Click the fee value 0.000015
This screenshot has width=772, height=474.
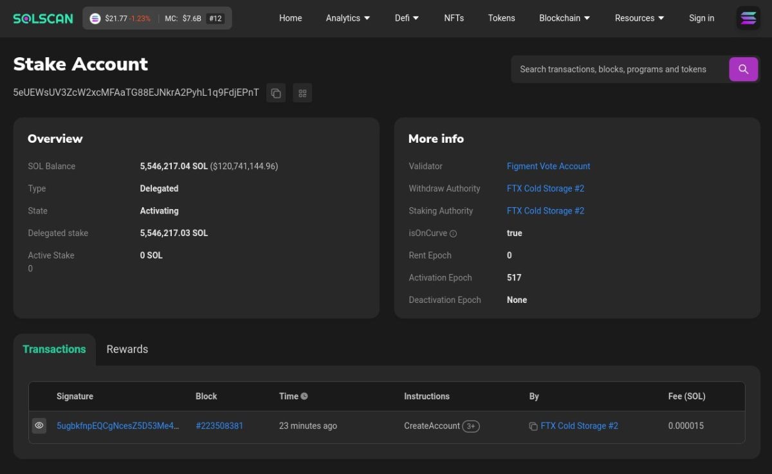[686, 426]
